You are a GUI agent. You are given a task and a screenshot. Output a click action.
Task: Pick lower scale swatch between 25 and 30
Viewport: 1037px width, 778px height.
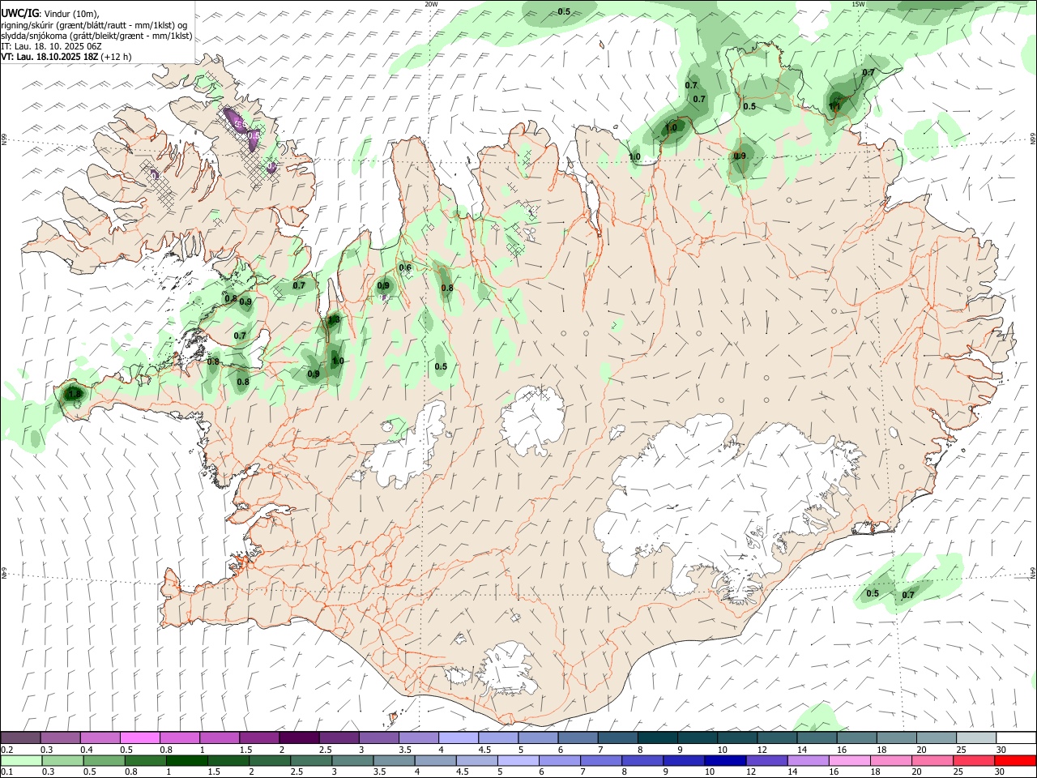click(x=973, y=761)
